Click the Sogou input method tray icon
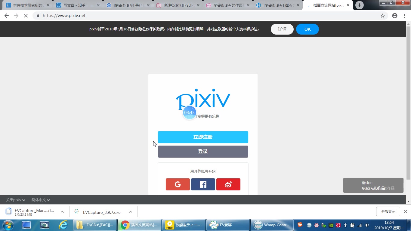The width and height of the screenshot is (411, 231). pyautogui.click(x=300, y=225)
